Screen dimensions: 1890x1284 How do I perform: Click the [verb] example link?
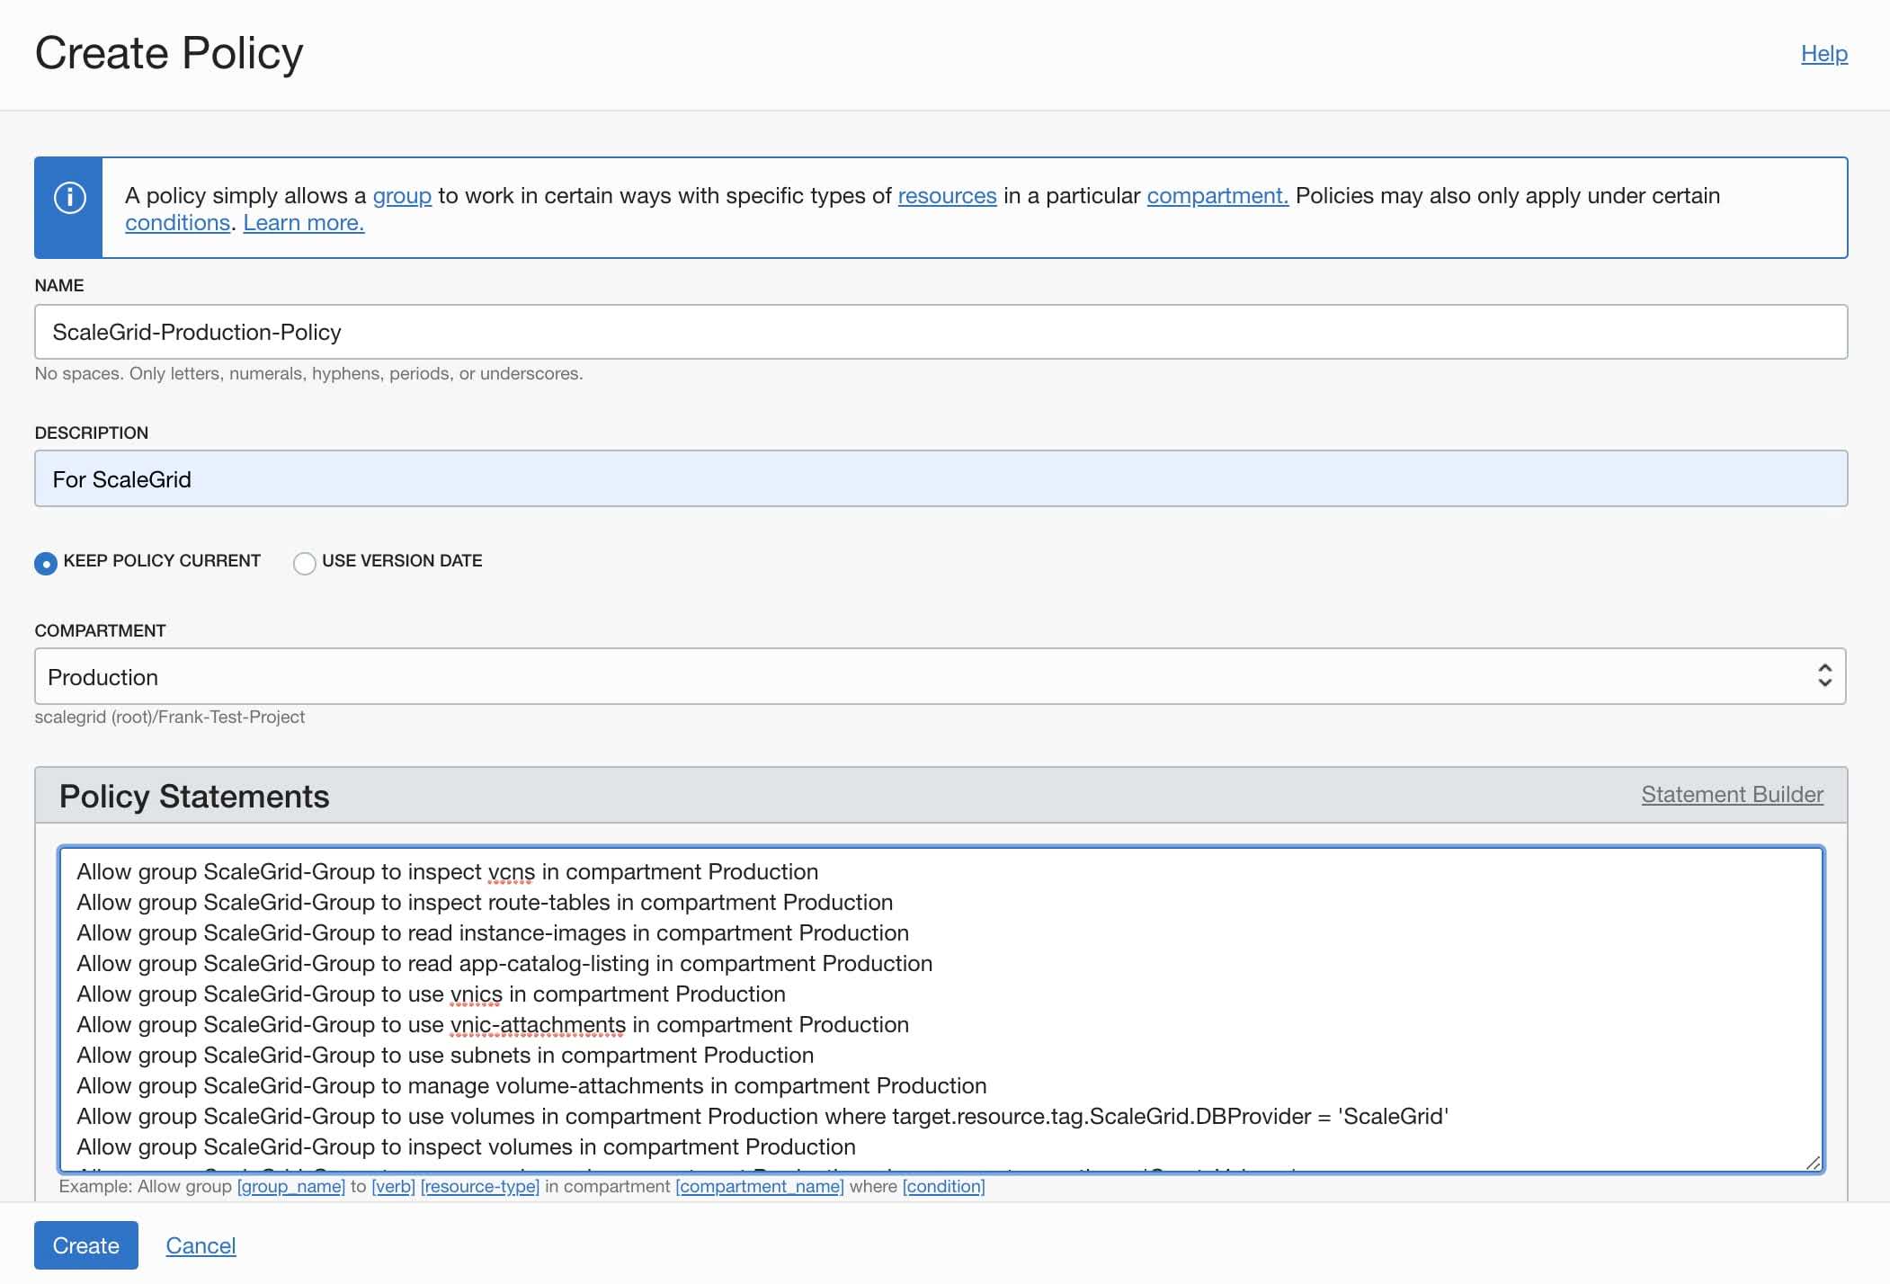pos(393,1187)
